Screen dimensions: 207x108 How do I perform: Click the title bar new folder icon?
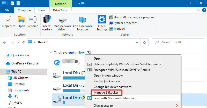click(18, 3)
